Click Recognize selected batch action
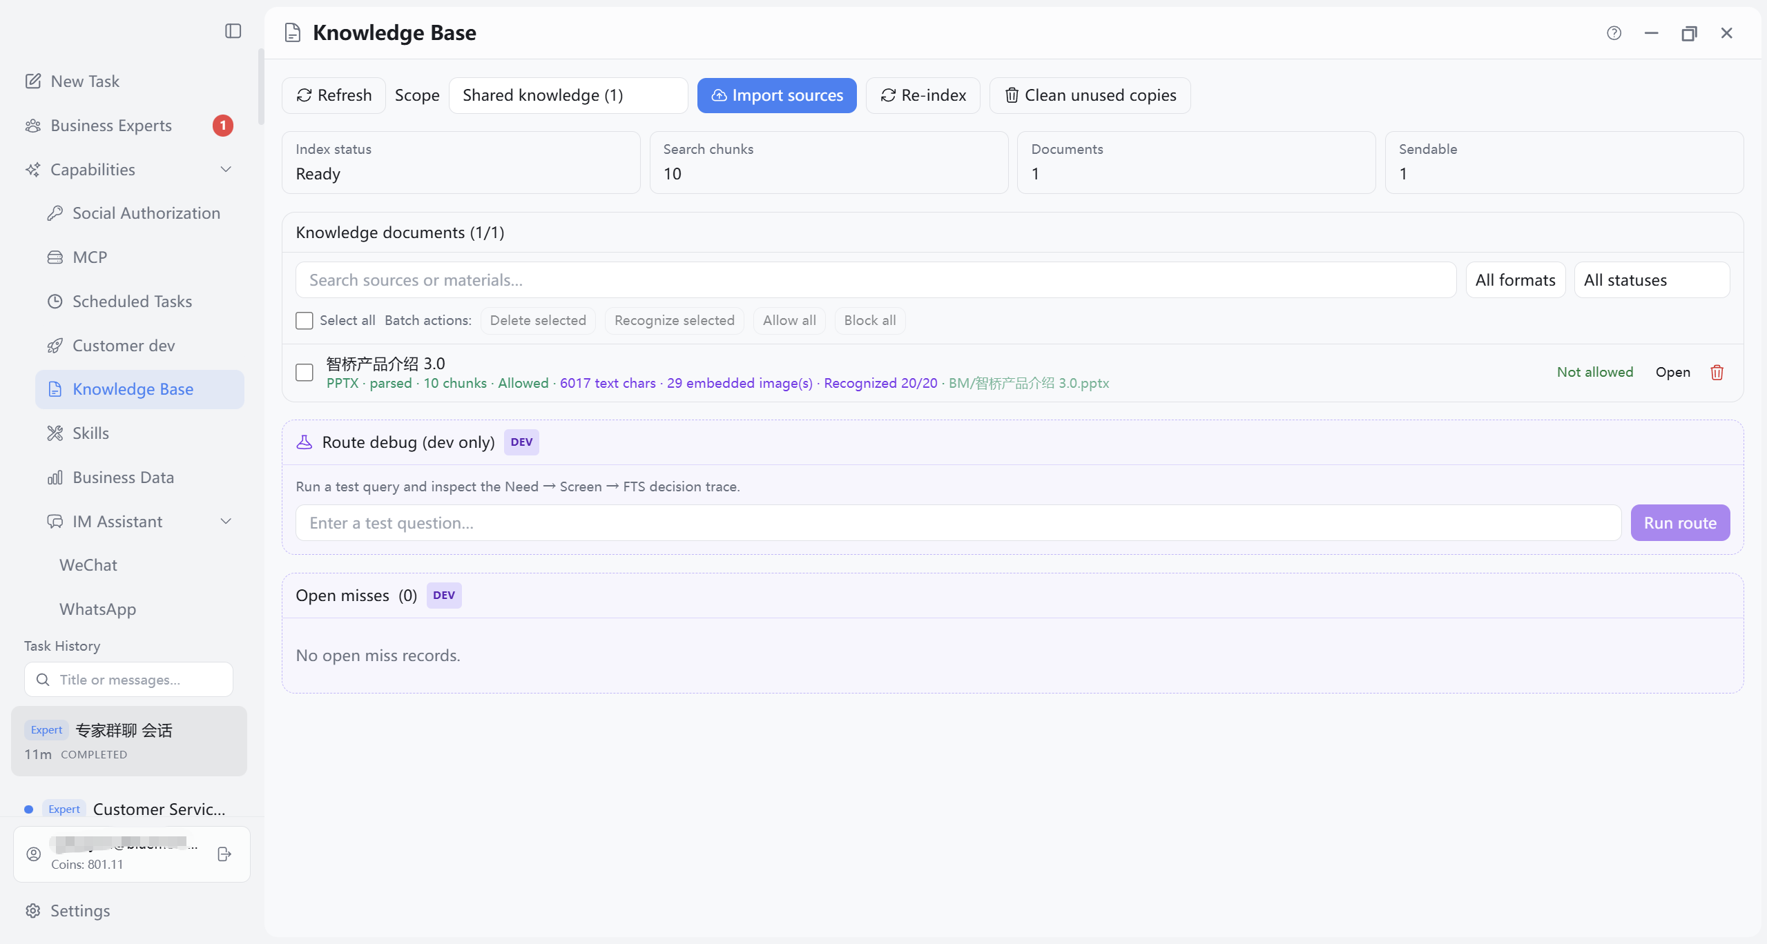 click(675, 320)
